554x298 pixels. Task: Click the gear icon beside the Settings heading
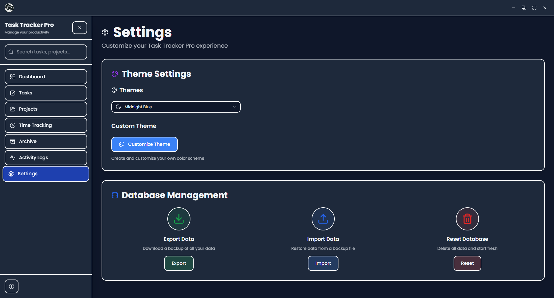[x=105, y=32]
